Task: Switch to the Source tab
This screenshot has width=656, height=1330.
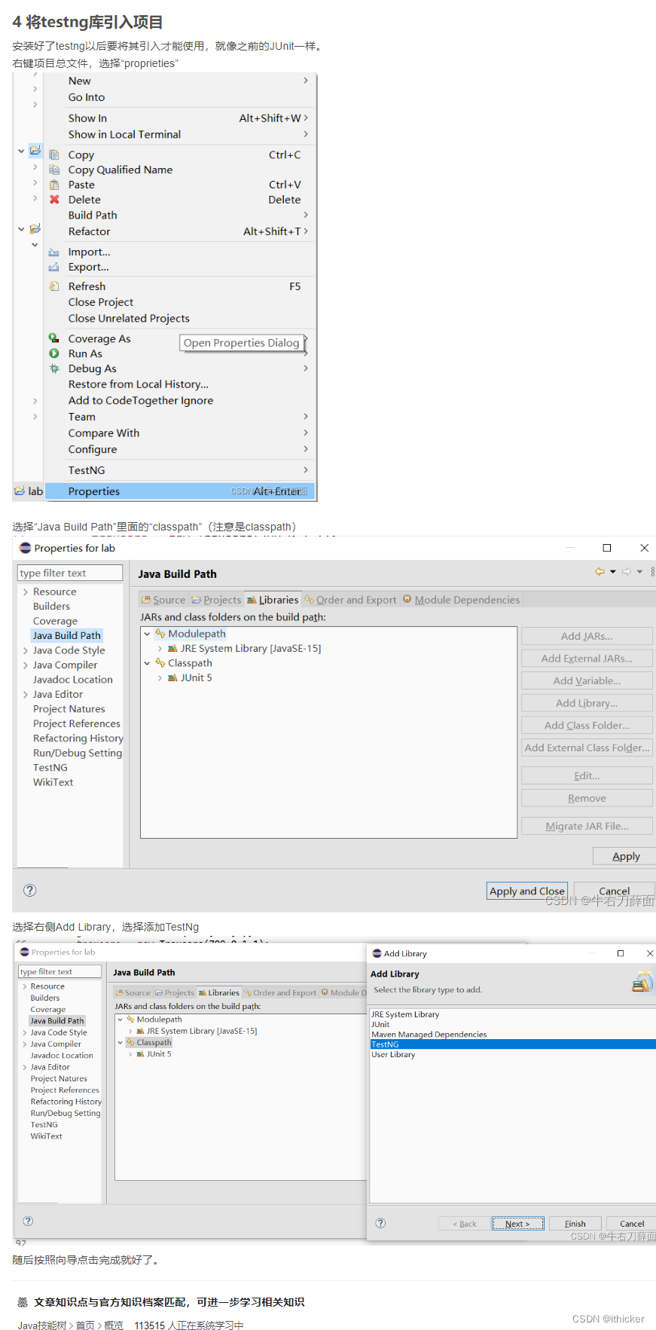Action: (x=163, y=600)
